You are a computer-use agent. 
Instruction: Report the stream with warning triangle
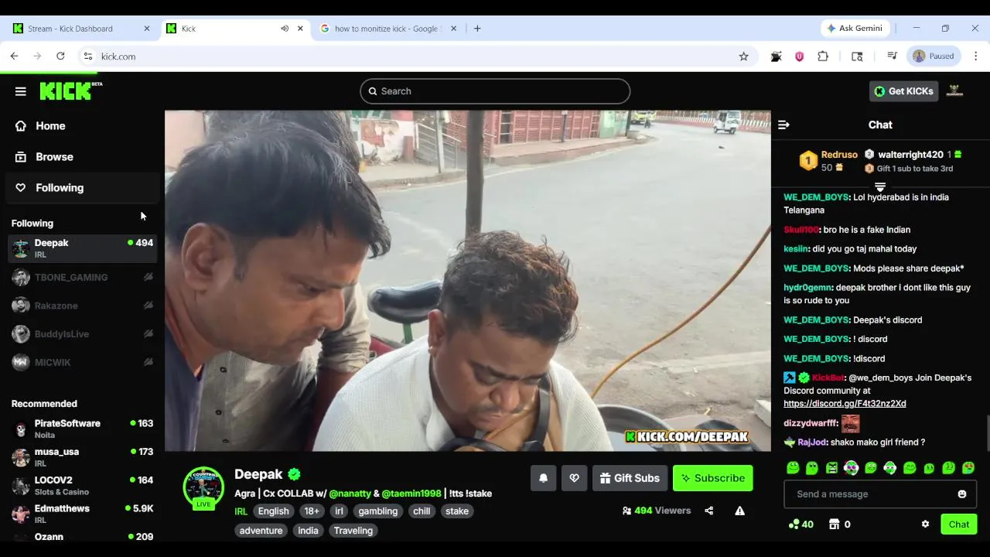[x=740, y=511]
